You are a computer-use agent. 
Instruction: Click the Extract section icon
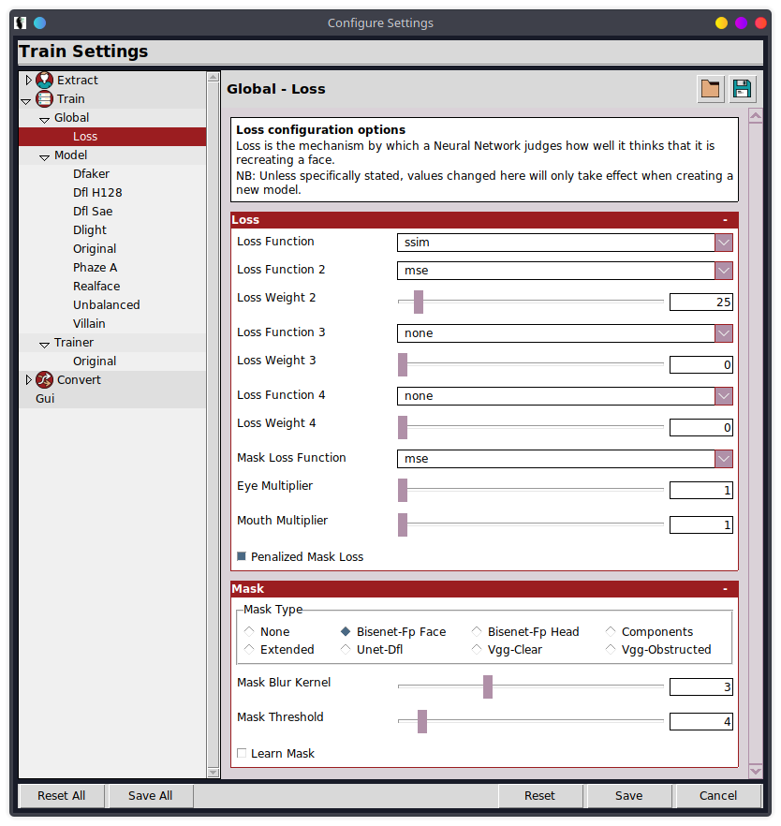point(44,81)
